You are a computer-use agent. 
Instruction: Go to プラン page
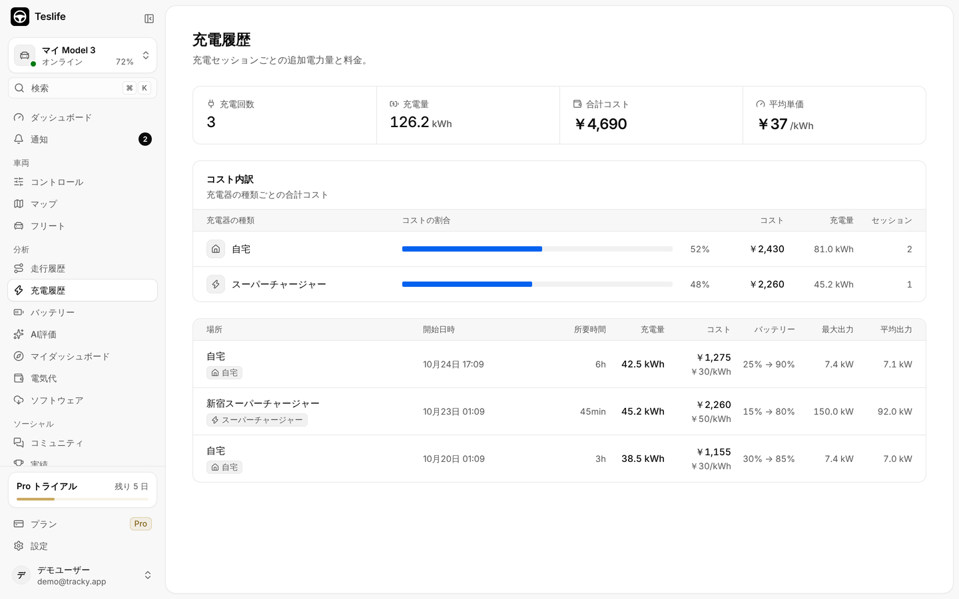point(83,524)
